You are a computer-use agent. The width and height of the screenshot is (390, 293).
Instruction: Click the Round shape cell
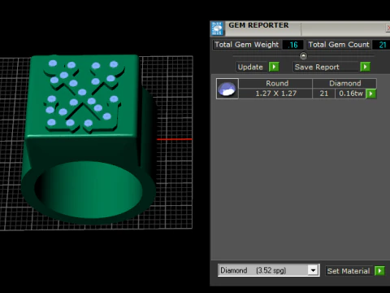click(275, 83)
